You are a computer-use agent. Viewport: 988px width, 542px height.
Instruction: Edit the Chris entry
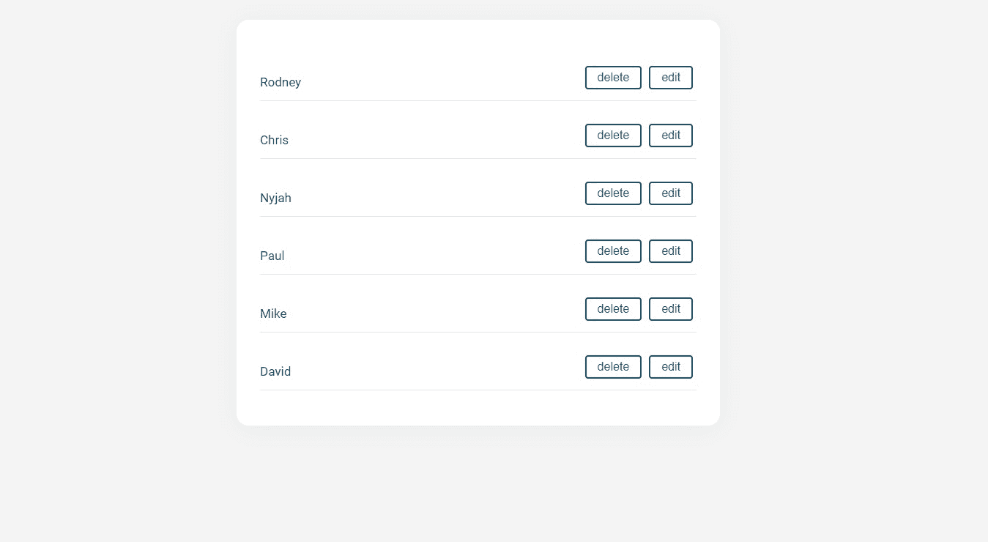click(671, 135)
